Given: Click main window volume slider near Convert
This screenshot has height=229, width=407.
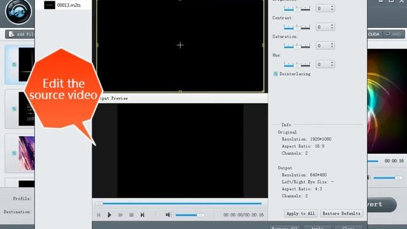Looking at the screenshot, I should pyautogui.click(x=387, y=178).
